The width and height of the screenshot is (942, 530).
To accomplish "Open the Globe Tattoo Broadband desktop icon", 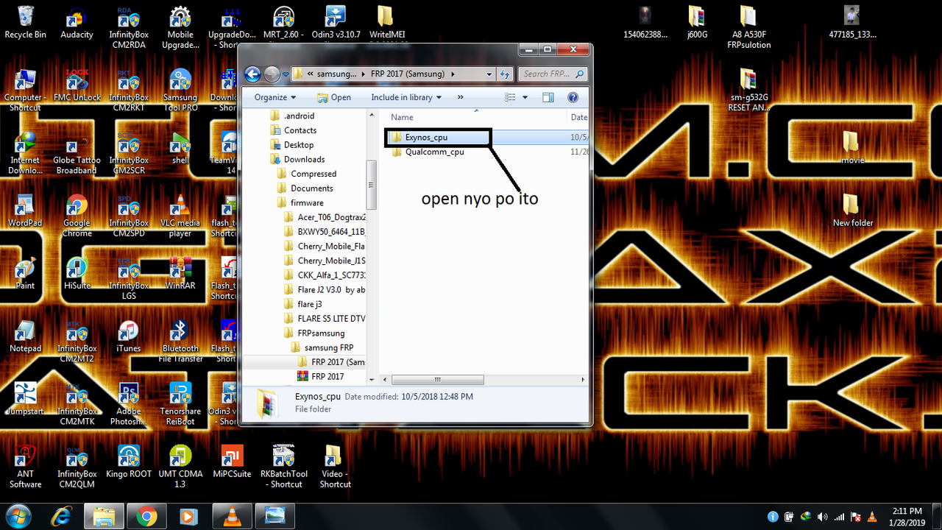I will (77, 154).
